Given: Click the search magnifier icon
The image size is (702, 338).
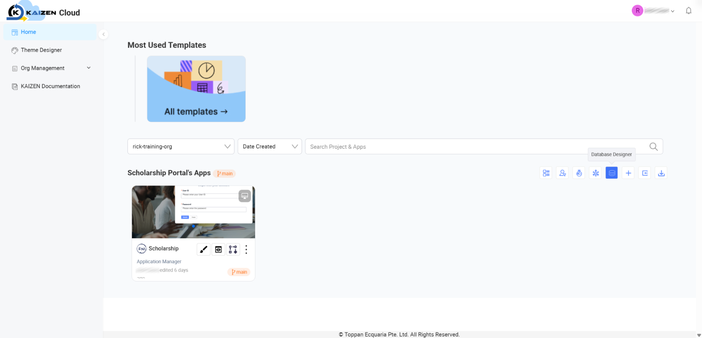Looking at the screenshot, I should (x=654, y=147).
